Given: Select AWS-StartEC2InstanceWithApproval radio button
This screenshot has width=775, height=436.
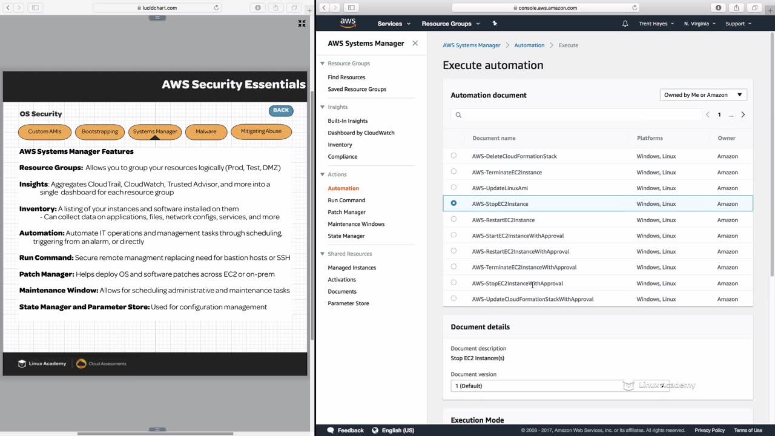Looking at the screenshot, I should tap(453, 235).
